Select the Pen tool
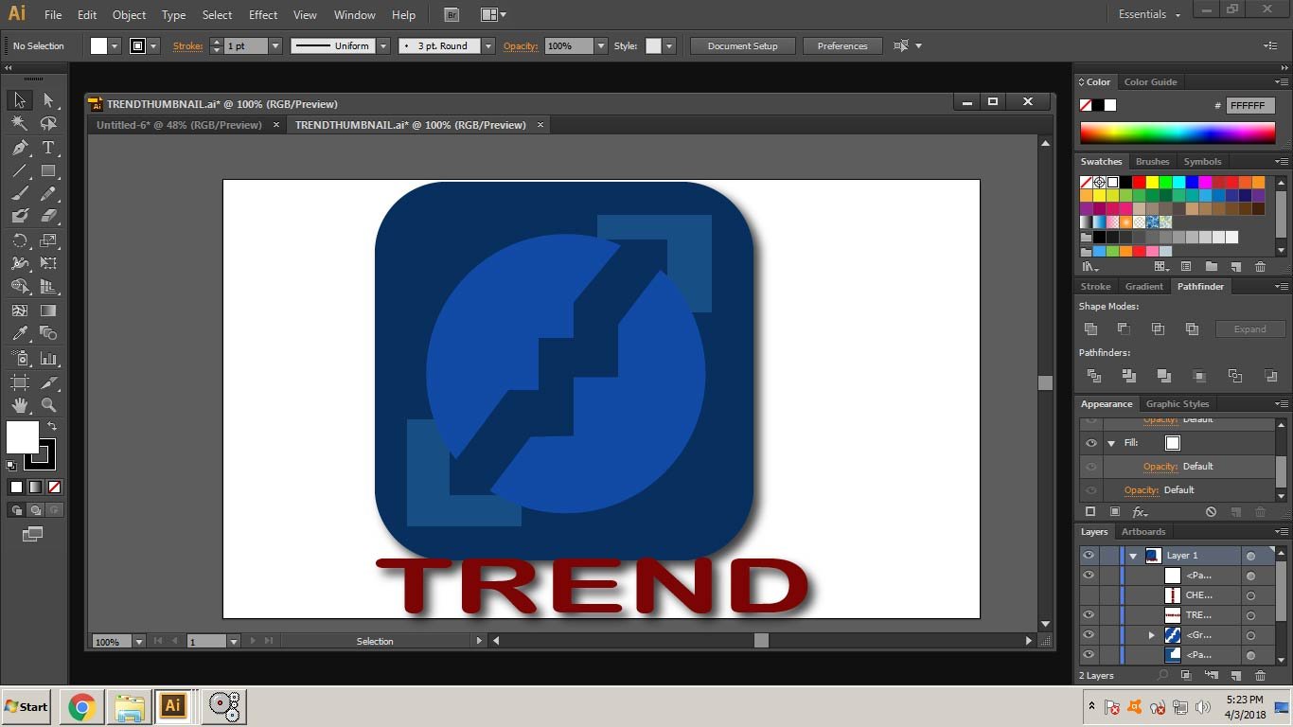The image size is (1293, 727). (19, 148)
